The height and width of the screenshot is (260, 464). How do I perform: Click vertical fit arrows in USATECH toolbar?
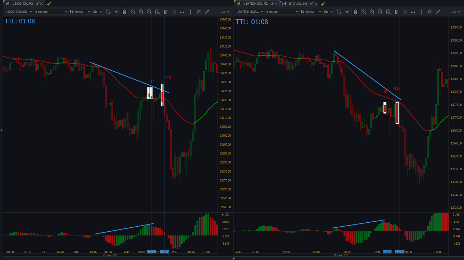coord(421,12)
